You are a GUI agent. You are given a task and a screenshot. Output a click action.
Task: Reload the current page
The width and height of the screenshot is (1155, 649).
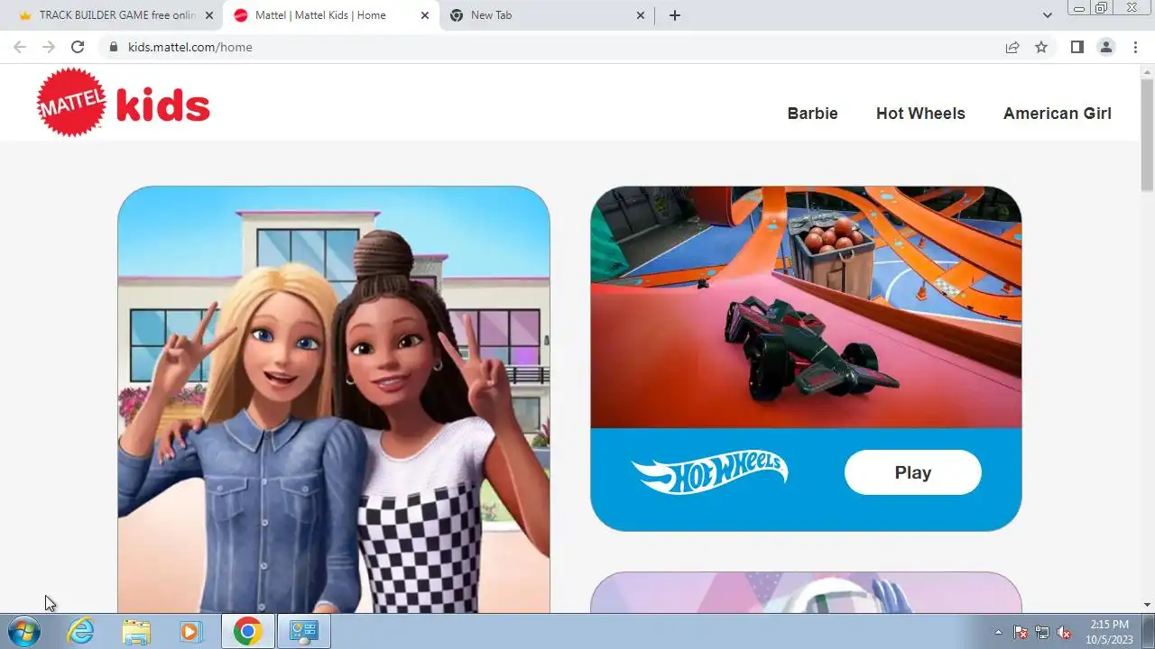(x=78, y=47)
